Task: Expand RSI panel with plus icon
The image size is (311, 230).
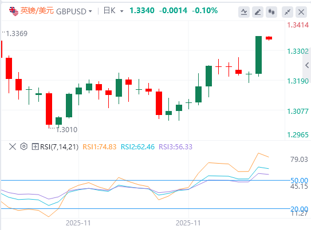Action: [x=35, y=147]
